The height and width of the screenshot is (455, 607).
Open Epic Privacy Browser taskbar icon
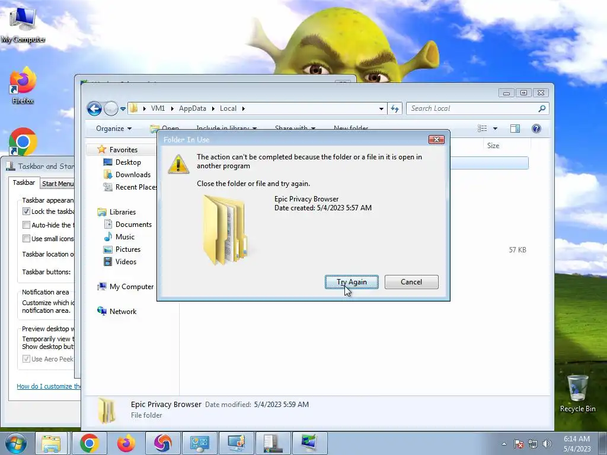(x=162, y=443)
